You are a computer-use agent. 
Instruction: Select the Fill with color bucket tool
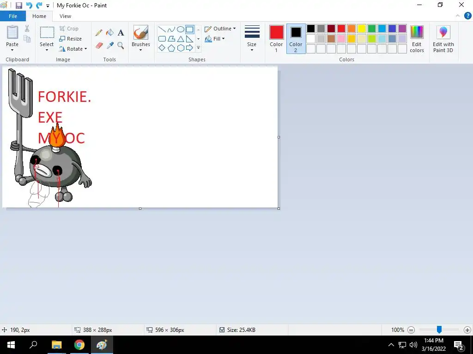coord(110,33)
